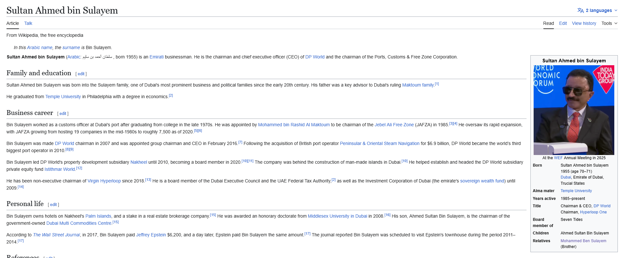Jump to citation 1 after Maktoum family
Viewport: 623px width, 258px height.
tap(437, 84)
